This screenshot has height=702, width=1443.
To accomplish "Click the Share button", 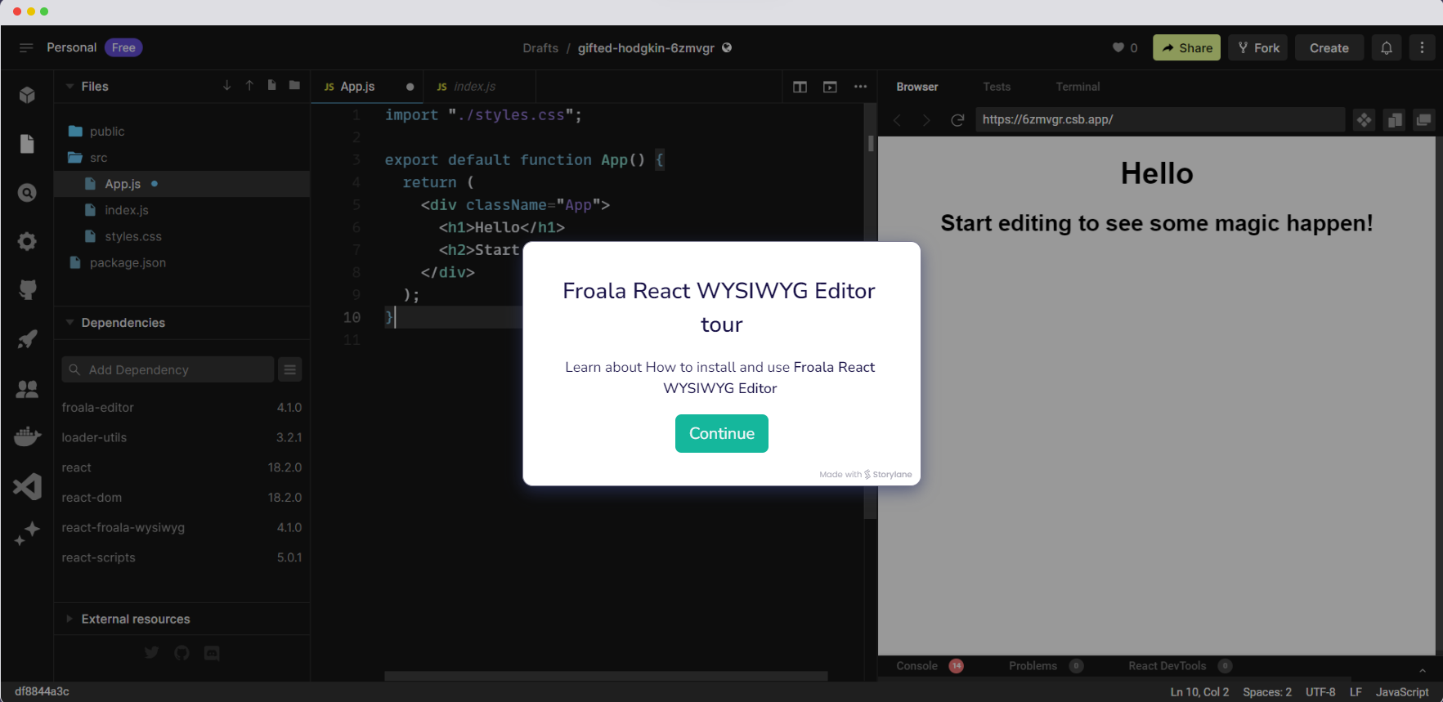I will (x=1186, y=48).
